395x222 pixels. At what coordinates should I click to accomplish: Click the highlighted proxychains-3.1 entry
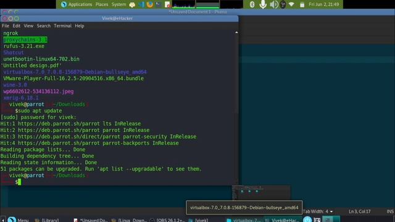click(25, 39)
